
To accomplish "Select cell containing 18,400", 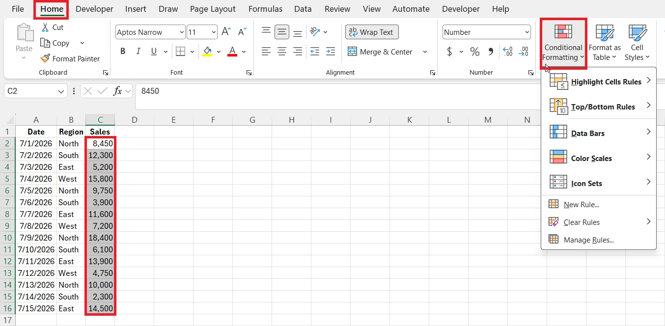I will [100, 238].
